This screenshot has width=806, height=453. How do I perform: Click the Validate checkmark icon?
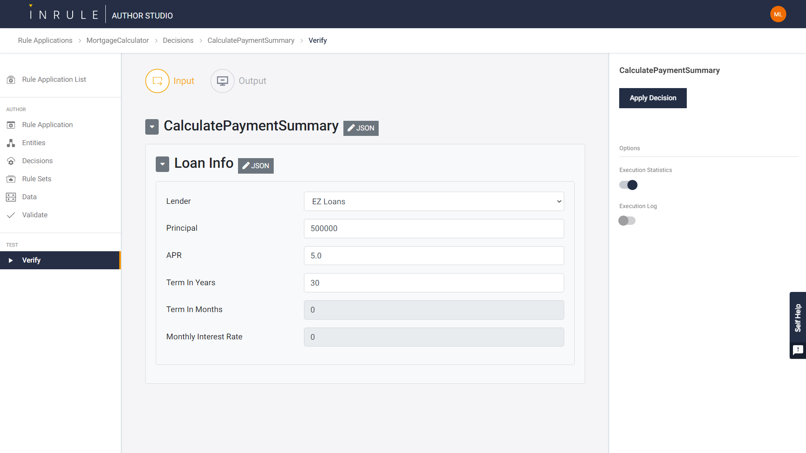click(11, 215)
